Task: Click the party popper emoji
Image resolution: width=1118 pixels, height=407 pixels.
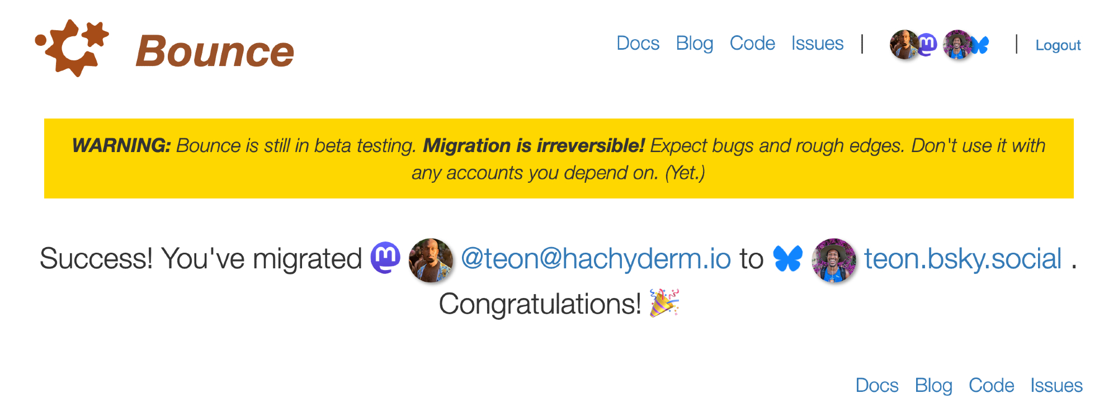Action: pyautogui.click(x=664, y=303)
